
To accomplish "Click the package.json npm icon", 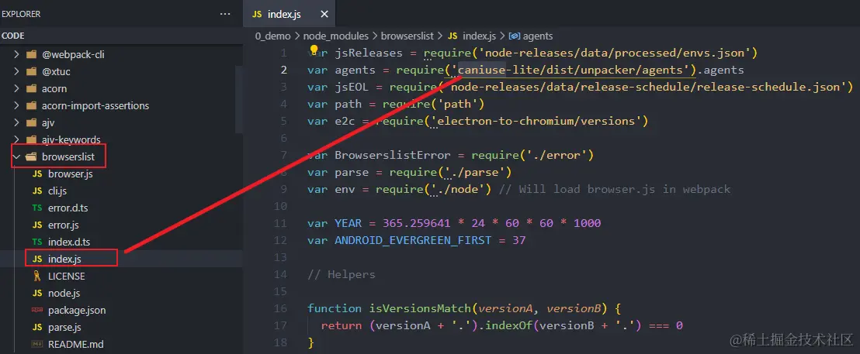I will [x=37, y=310].
